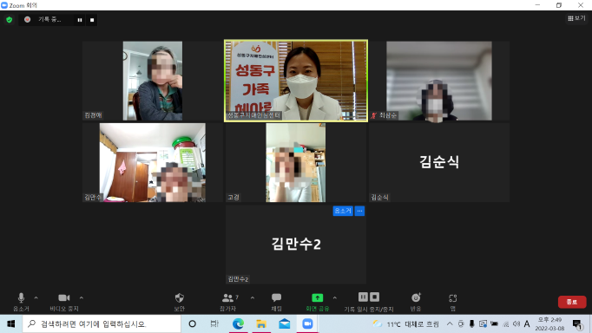Expand the arrow next to participants
The height and width of the screenshot is (333, 592).
(x=253, y=298)
